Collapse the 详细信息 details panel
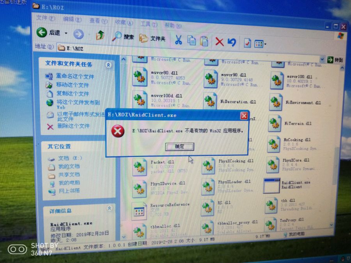Screen dimensions: 351x263 point(110,208)
